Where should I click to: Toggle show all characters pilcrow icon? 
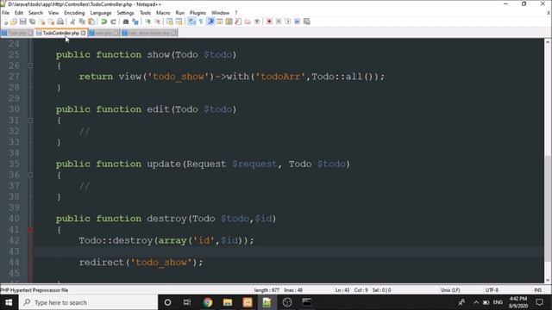tap(201, 22)
